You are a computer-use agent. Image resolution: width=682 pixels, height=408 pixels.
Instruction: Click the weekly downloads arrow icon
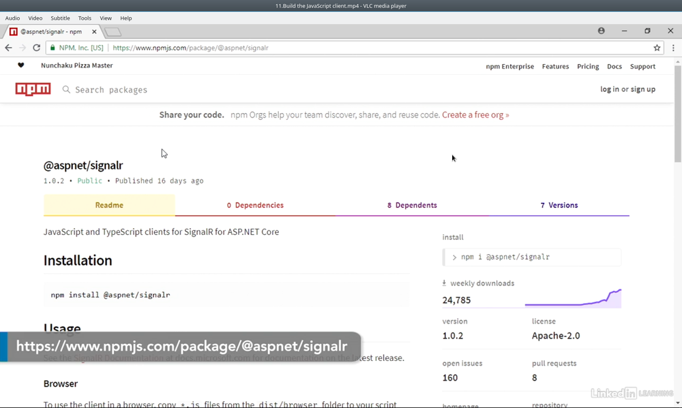tap(444, 283)
